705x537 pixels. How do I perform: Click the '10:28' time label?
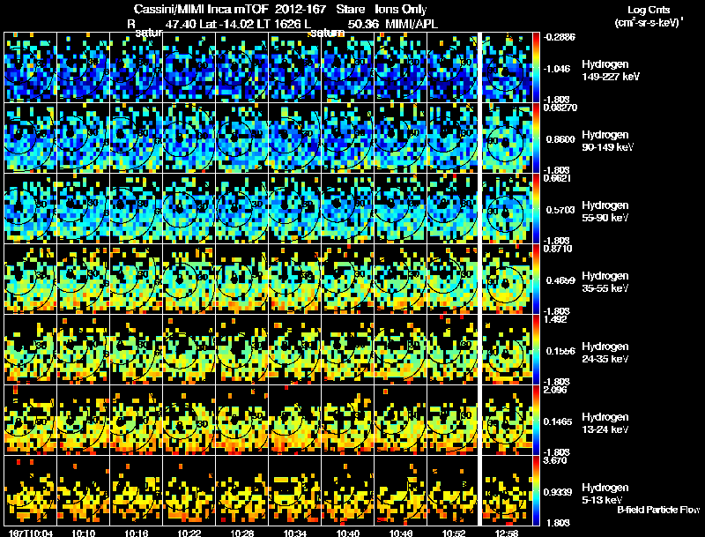tap(242, 533)
